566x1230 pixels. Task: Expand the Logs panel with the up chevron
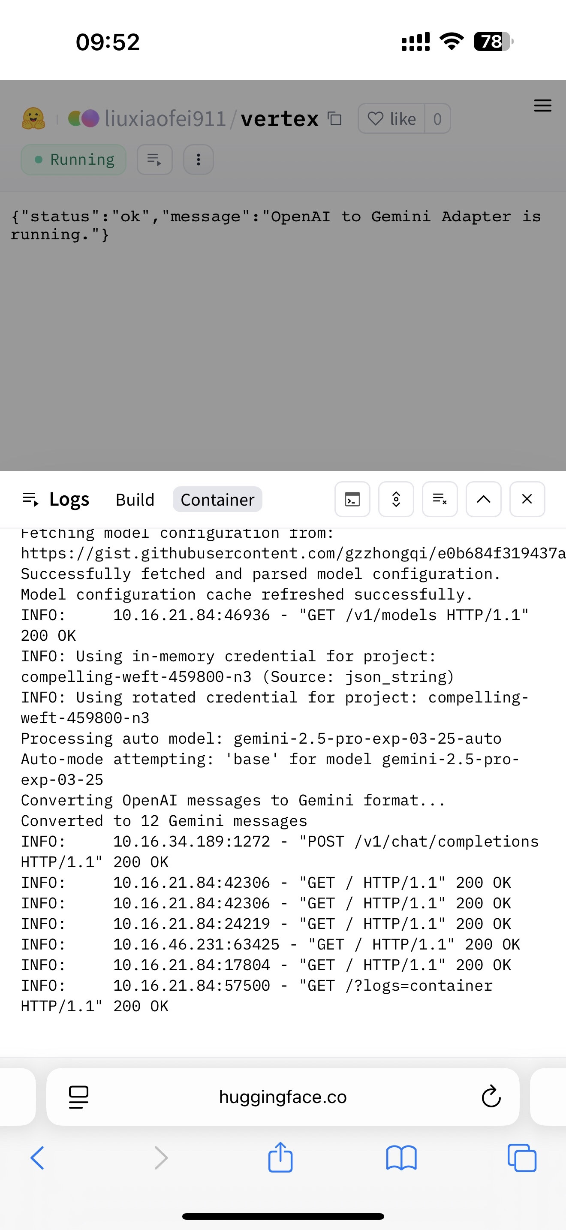pyautogui.click(x=483, y=500)
